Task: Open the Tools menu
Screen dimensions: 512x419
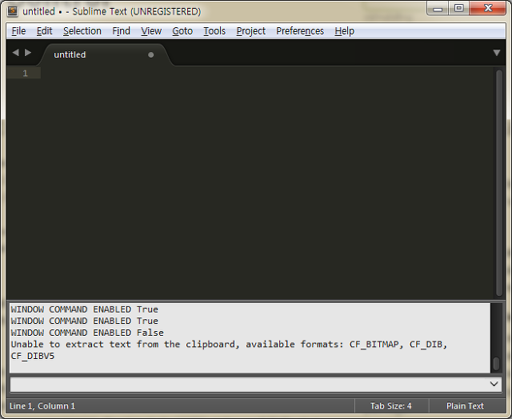Action: 214,31
